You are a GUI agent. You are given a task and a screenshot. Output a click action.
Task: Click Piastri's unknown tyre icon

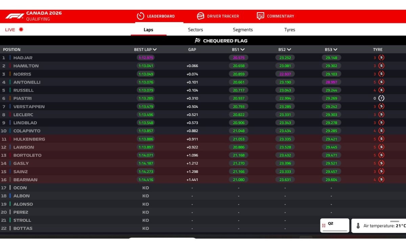click(381, 98)
